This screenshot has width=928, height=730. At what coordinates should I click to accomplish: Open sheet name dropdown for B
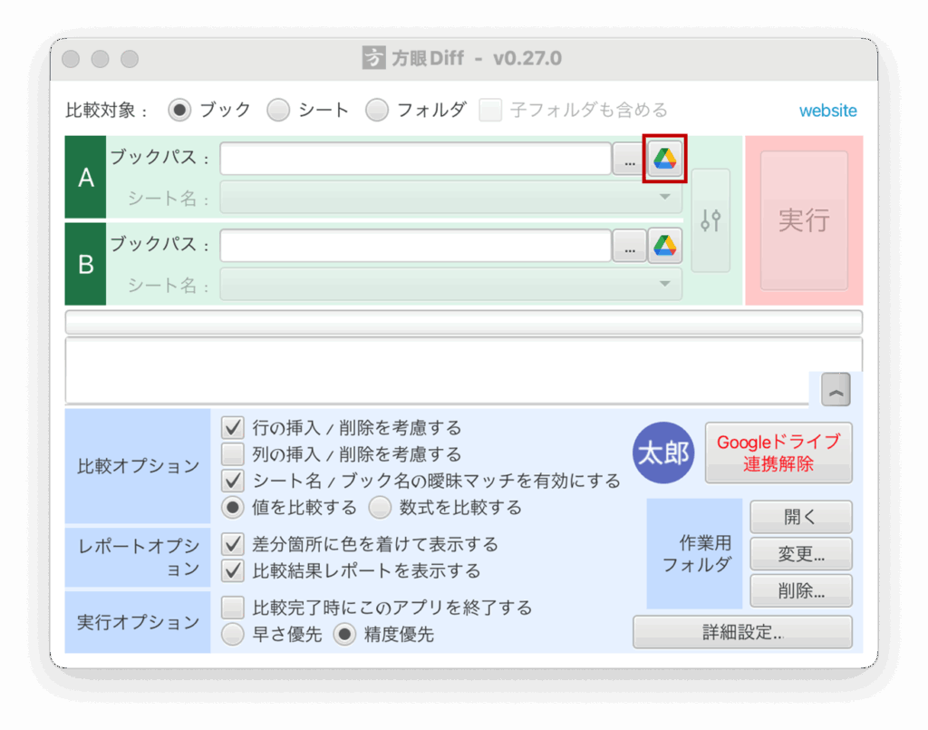click(x=450, y=285)
